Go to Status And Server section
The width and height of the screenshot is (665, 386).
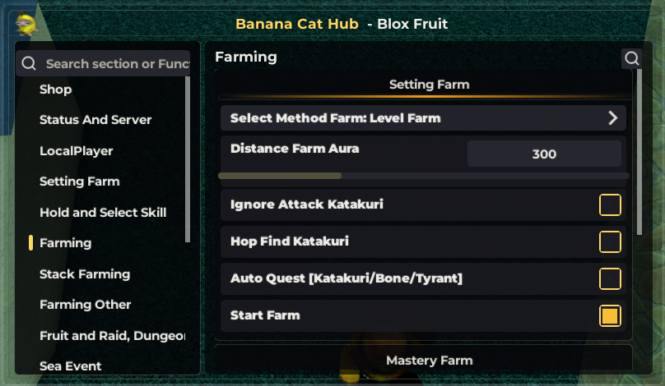coord(95,120)
